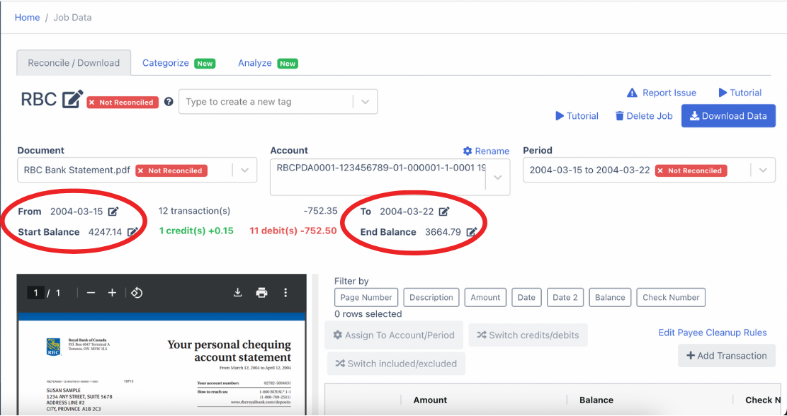Rotate the PDF document

click(137, 293)
